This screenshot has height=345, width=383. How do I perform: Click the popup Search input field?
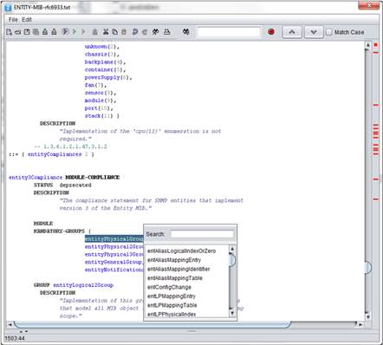[x=202, y=234]
